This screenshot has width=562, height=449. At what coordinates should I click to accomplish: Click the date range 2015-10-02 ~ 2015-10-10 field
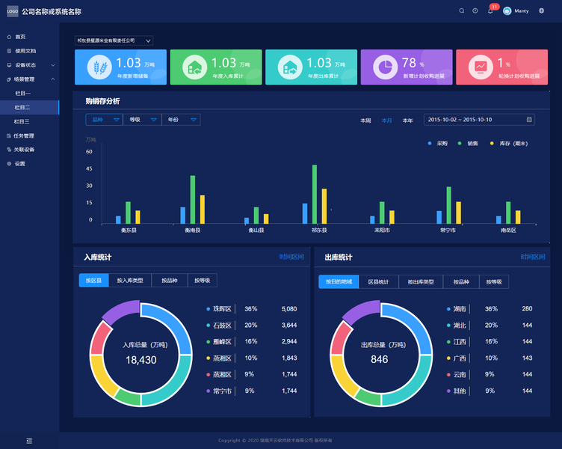479,120
